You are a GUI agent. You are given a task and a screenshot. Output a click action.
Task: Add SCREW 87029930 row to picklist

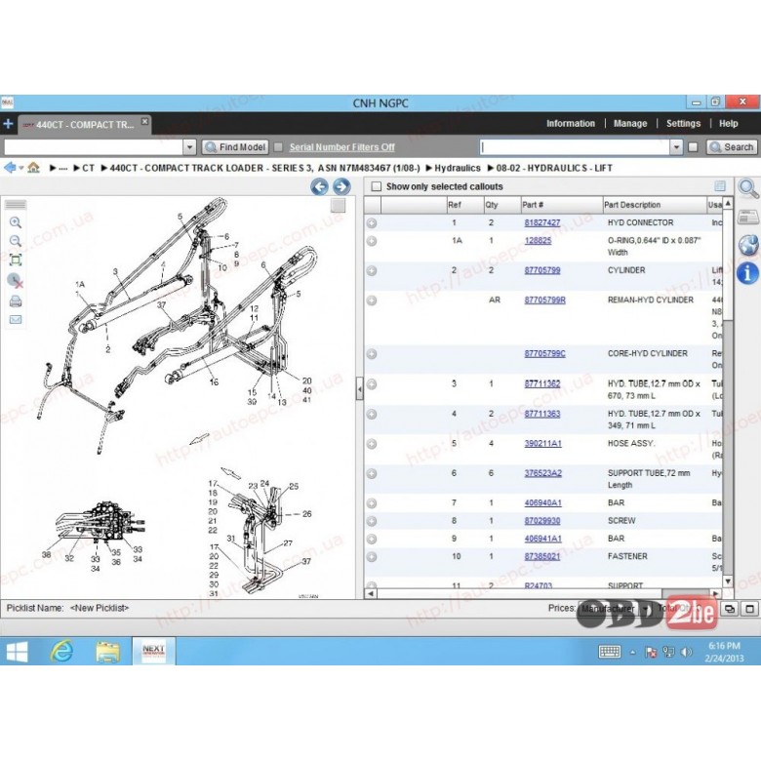[x=372, y=521]
